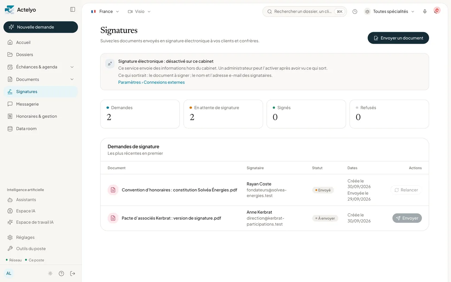Open the Visio dropdown
This screenshot has width=451, height=282.
(139, 12)
